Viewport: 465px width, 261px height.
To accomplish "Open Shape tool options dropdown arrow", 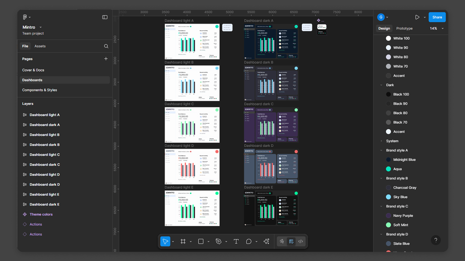I will coord(208,241).
